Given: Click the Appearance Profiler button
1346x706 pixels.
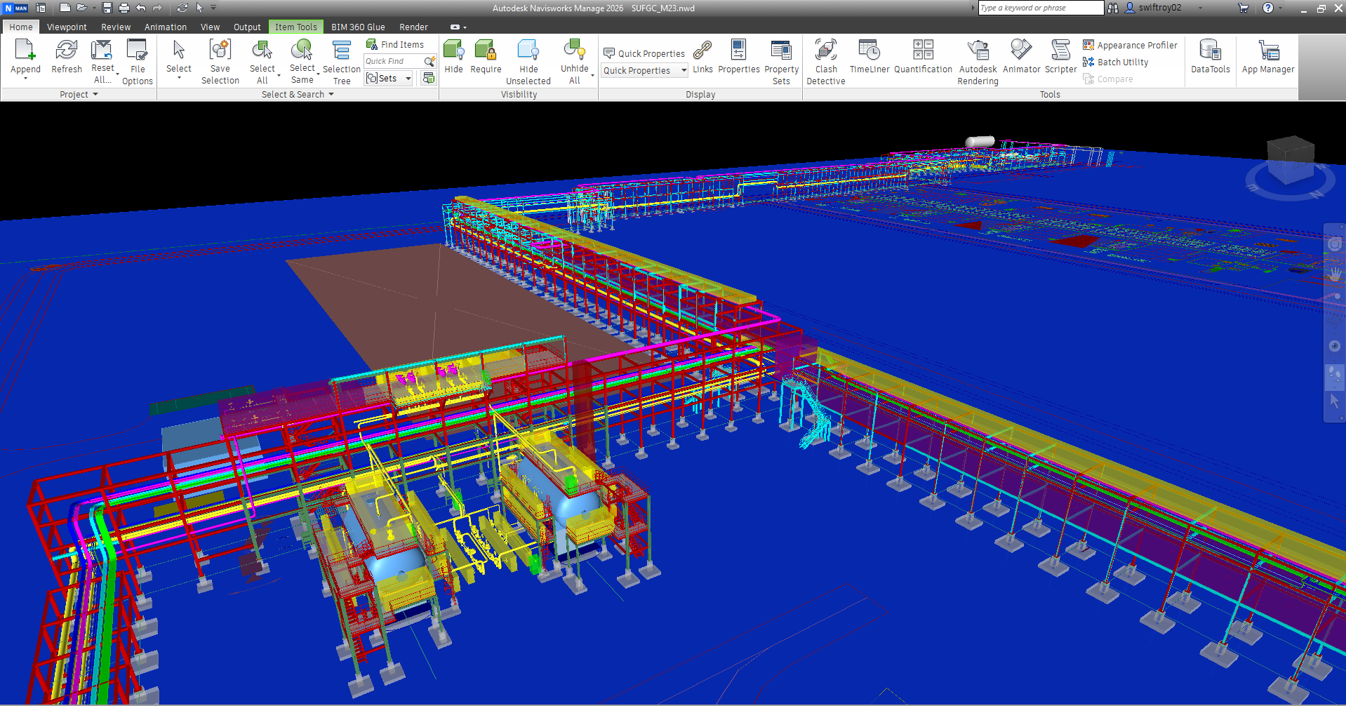Looking at the screenshot, I should 1130,45.
